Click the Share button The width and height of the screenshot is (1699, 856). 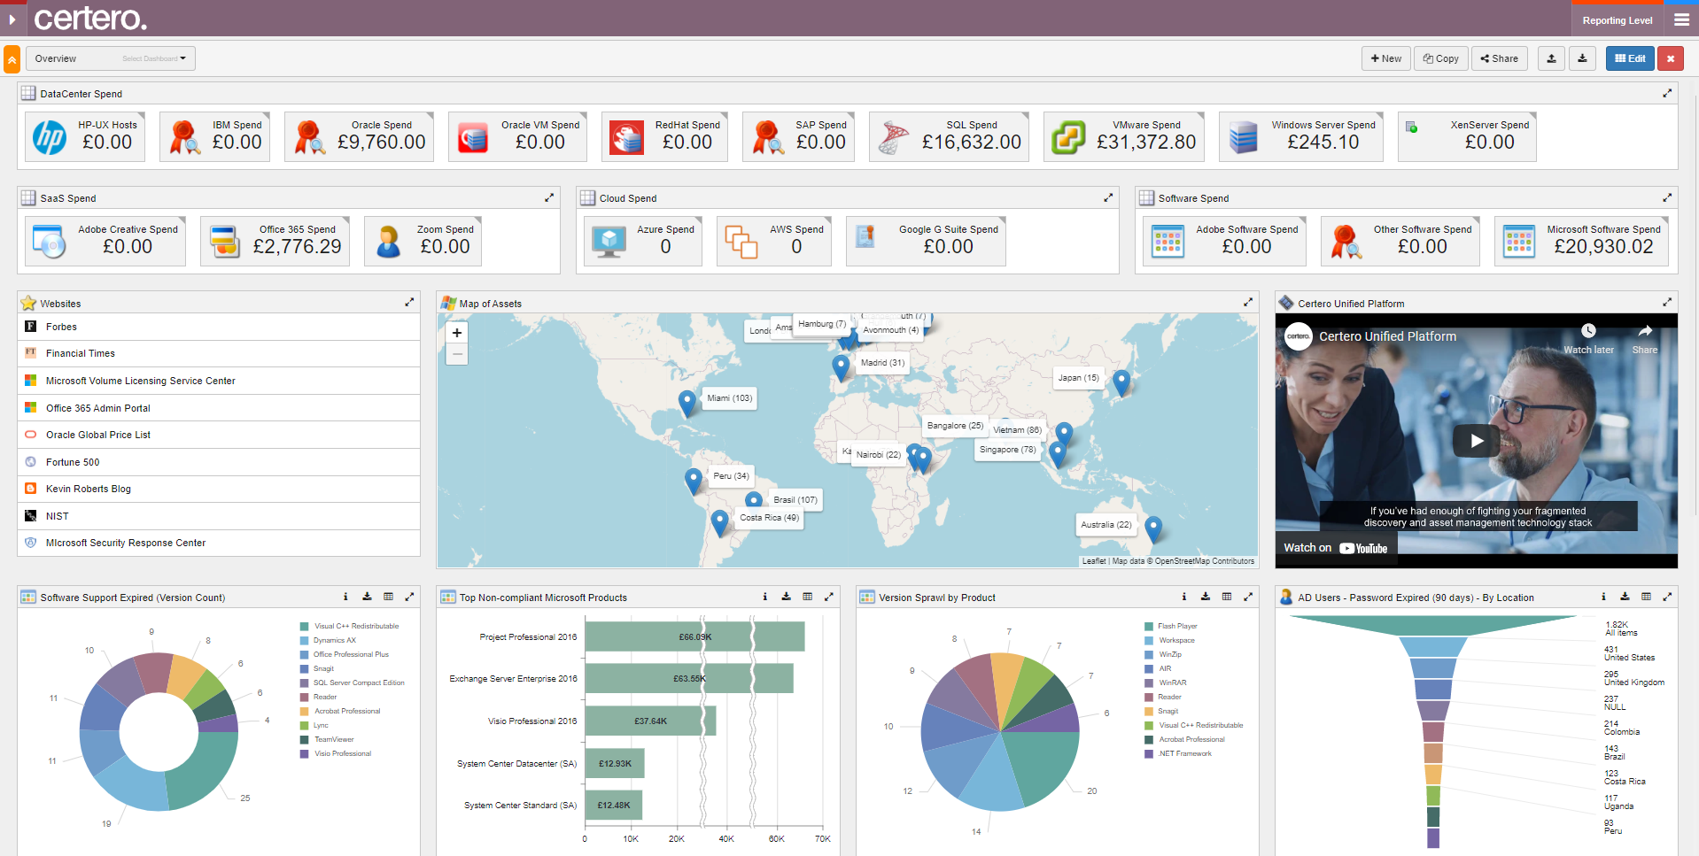(1499, 58)
